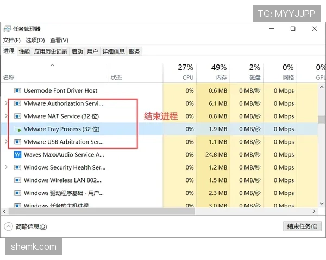
Task: Select the Windows Wireless LAN 802 name text
Action: click(63, 180)
